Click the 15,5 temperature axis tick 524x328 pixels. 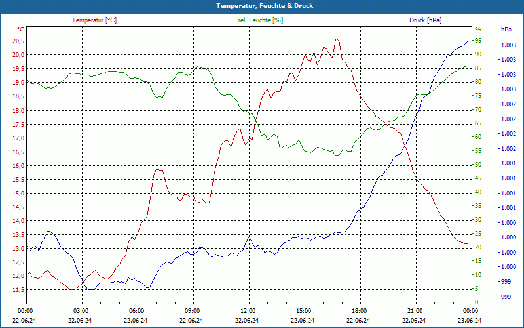18,180
